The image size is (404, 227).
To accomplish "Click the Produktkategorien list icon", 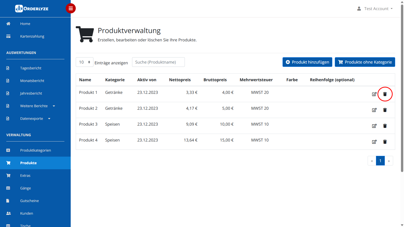I will [x=8, y=150].
